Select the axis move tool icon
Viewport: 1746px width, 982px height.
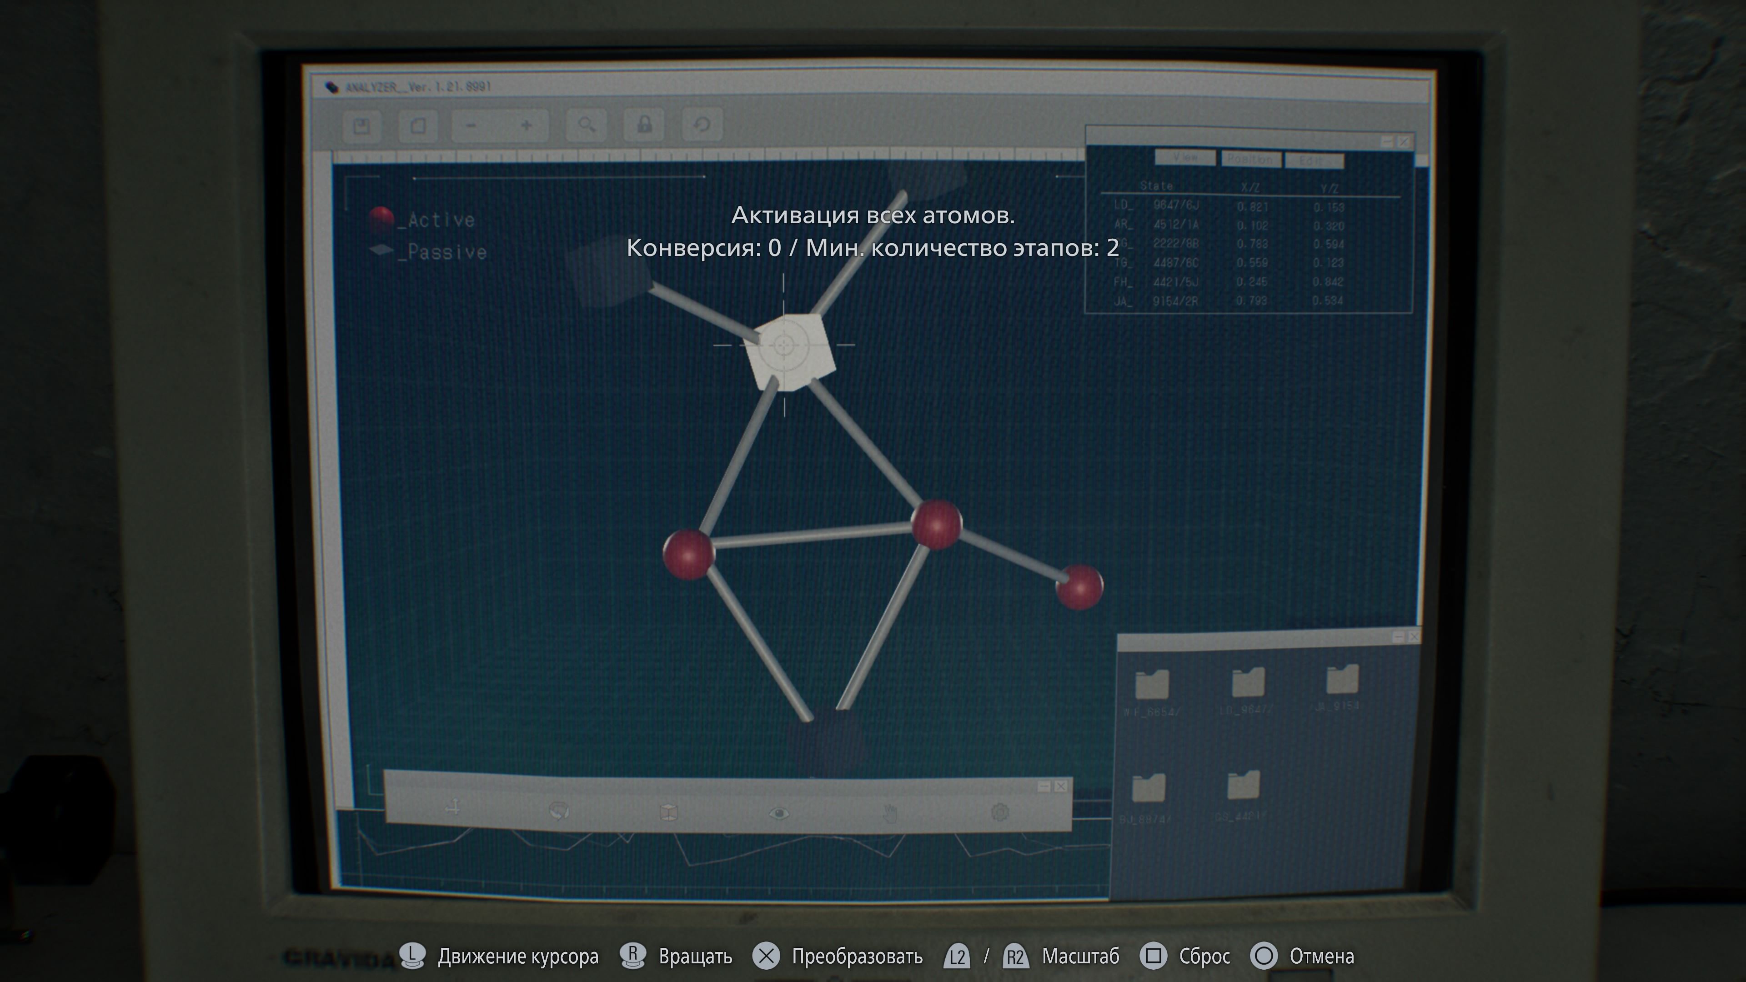pos(453,807)
